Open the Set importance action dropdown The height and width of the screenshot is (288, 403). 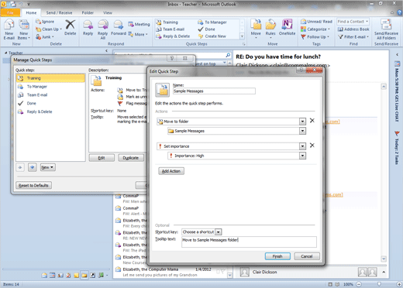[x=302, y=146]
